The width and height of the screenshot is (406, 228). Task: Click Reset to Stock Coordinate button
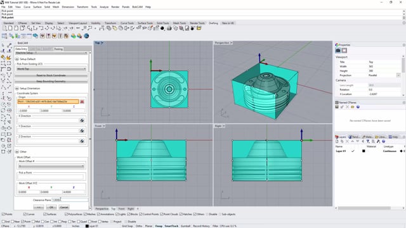[x=51, y=75]
